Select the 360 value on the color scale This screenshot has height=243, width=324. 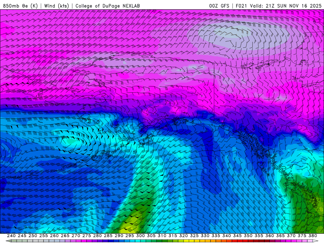[269, 236]
